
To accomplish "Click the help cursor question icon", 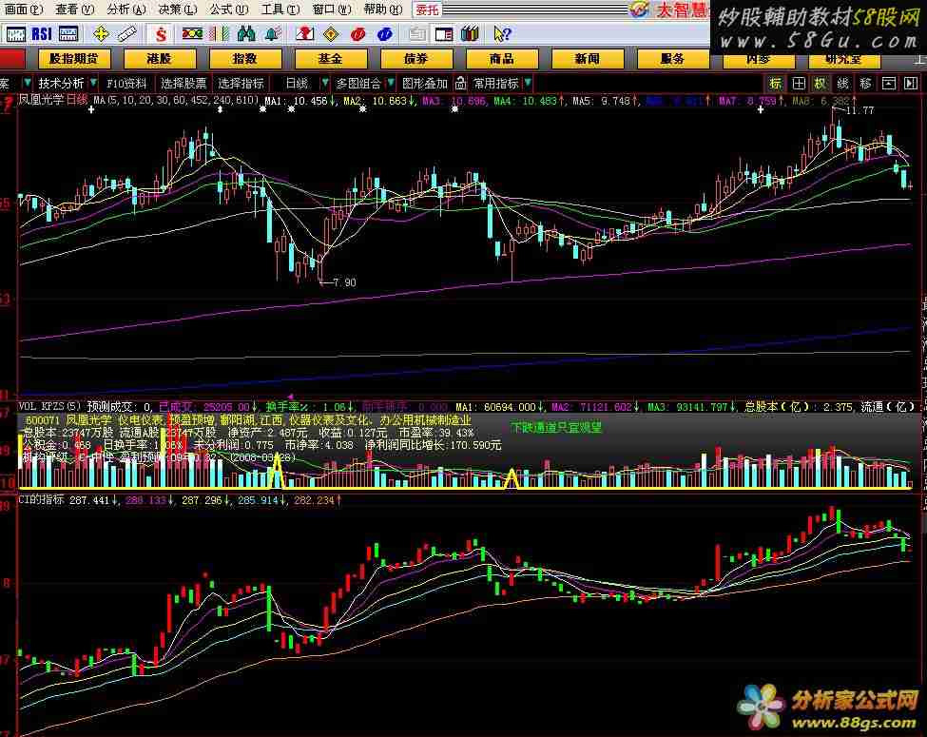I will tap(502, 34).
